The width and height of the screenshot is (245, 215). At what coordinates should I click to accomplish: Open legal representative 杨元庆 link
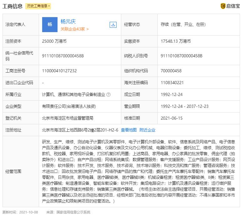68,21
